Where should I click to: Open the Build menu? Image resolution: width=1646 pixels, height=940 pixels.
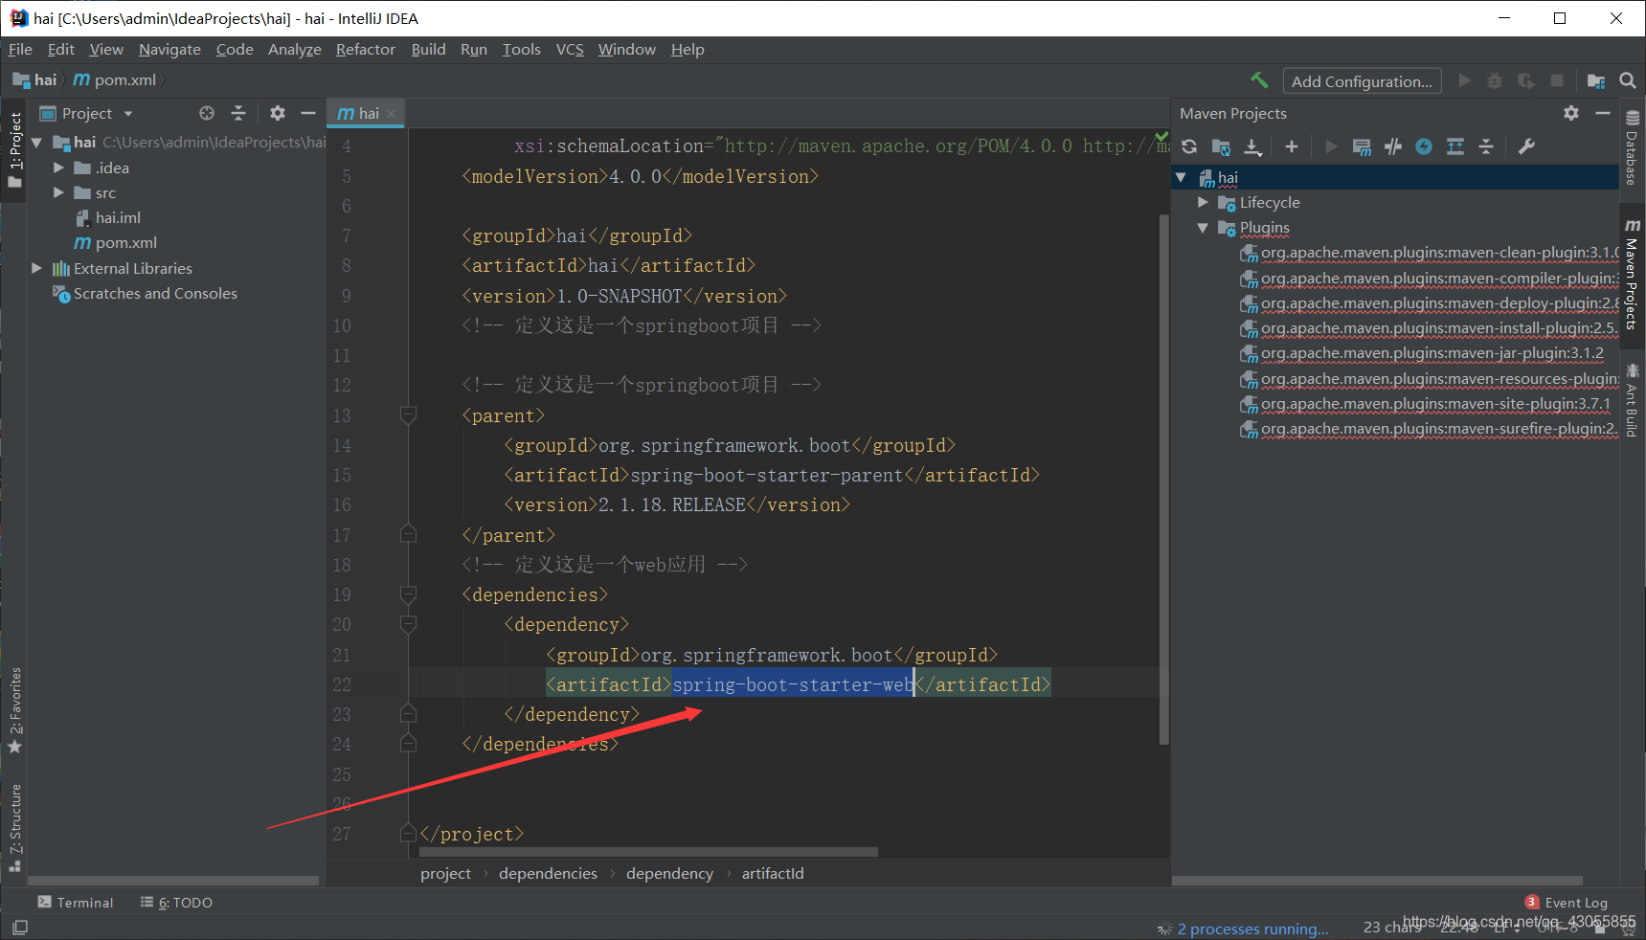pyautogui.click(x=428, y=49)
